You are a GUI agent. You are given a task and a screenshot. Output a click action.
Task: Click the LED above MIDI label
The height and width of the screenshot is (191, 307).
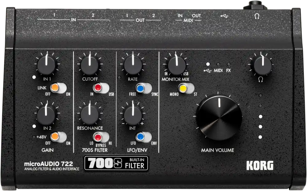coord(218,64)
